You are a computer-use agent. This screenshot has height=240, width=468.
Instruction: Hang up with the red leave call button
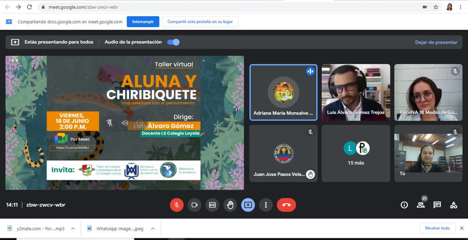(x=287, y=205)
